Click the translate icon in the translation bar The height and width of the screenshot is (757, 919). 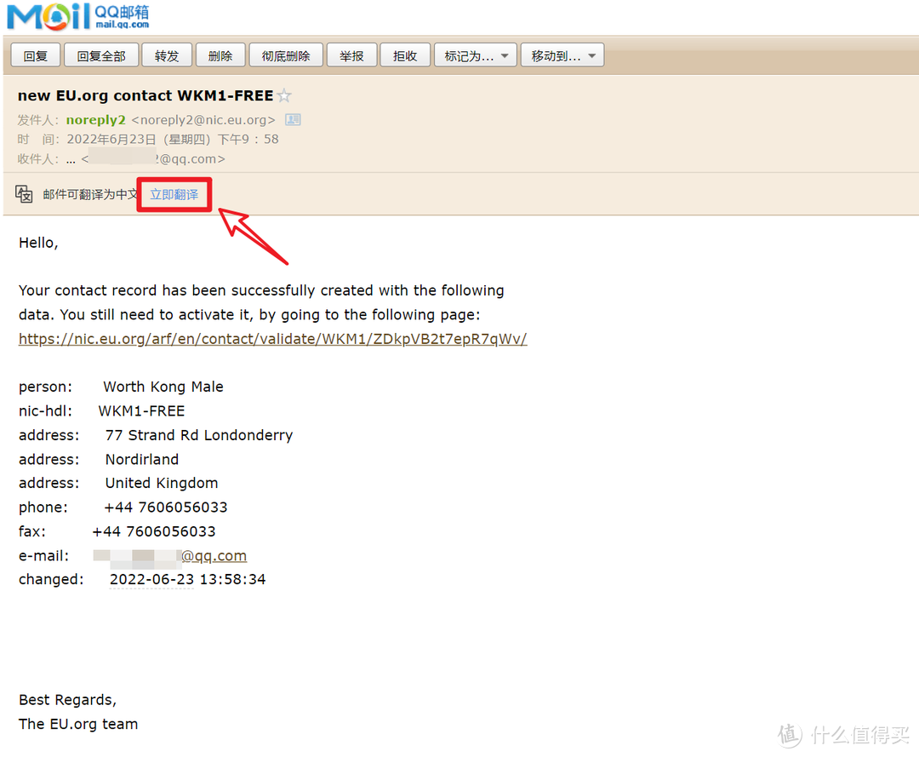[x=25, y=194]
